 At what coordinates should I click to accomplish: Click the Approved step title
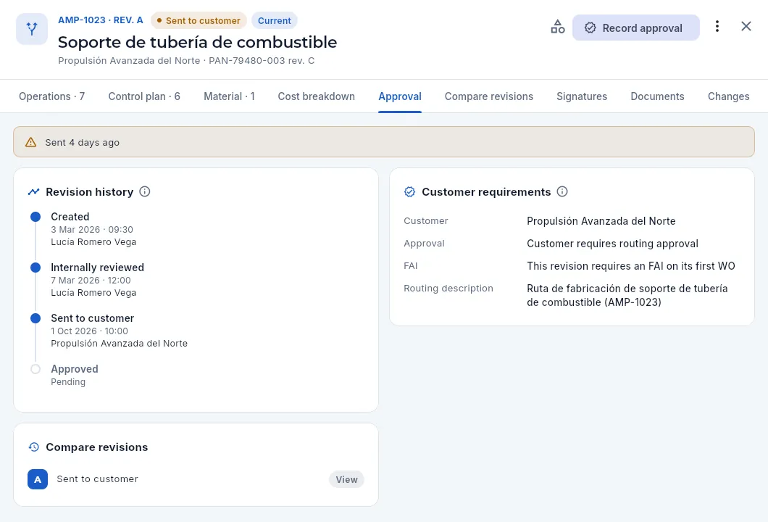pyautogui.click(x=75, y=369)
